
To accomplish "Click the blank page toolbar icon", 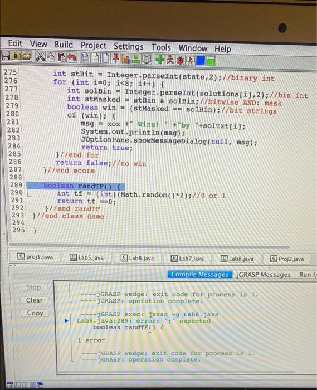I will pos(105,58).
